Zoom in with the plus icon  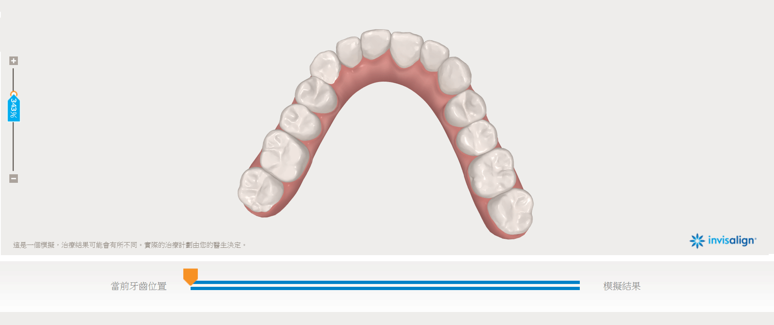pos(13,61)
